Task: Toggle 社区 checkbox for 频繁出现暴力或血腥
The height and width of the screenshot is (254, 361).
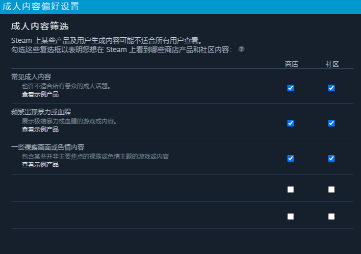Action: [331, 123]
